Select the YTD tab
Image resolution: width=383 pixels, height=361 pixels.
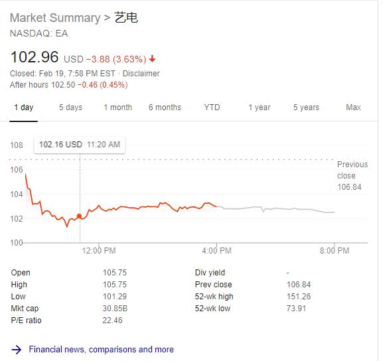tap(212, 108)
